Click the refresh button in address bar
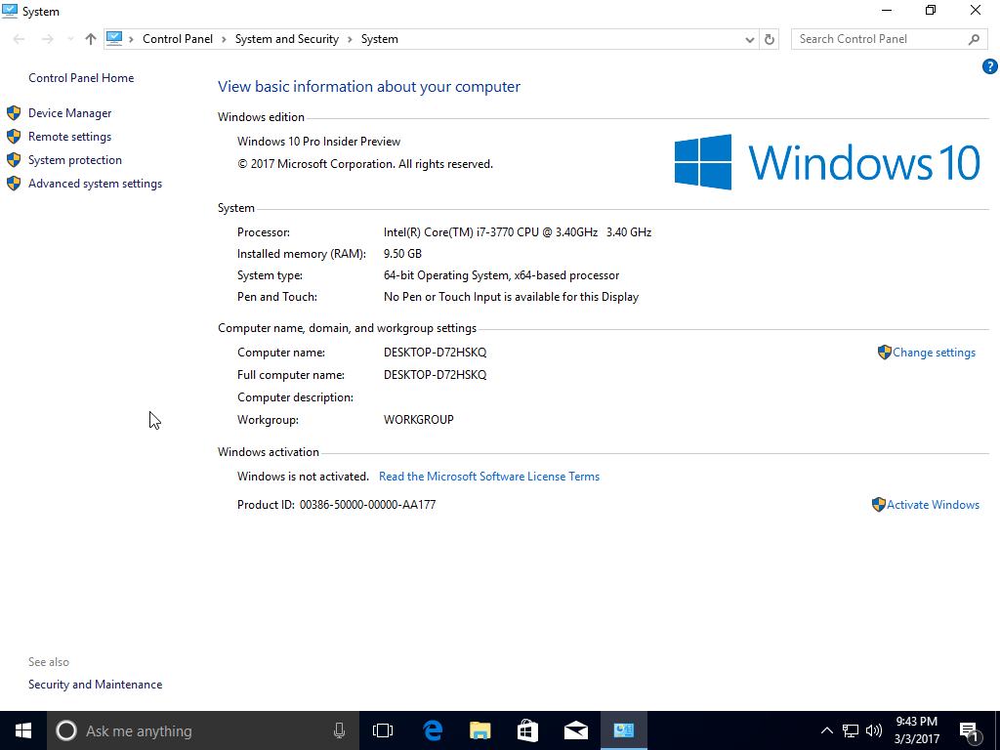Screen dimensions: 1000x750 coord(770,39)
